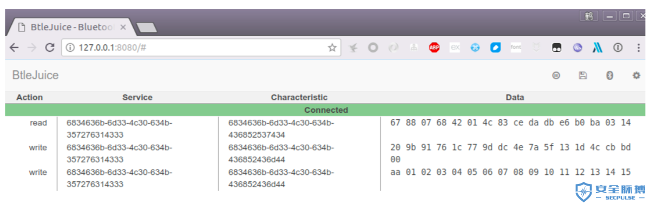Open the Chrome three-dot menu
656x211 pixels.
[x=639, y=47]
